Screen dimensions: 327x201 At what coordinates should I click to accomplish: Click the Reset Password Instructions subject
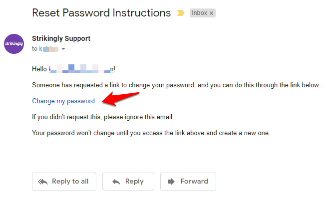coord(101,13)
